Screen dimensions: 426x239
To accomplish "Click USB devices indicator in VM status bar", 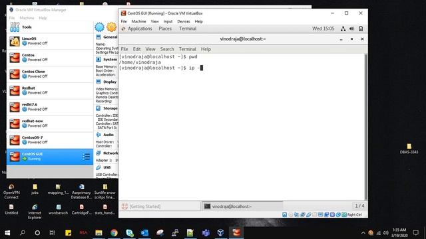I will pos(309,214).
